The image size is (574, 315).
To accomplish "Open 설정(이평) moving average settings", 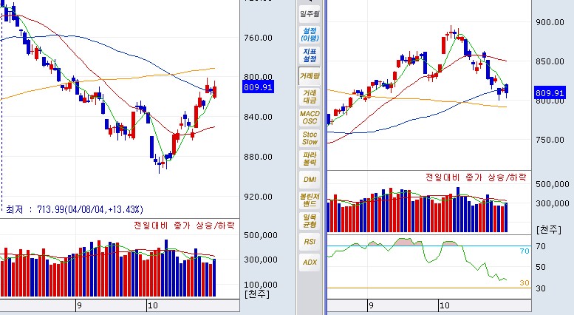I will (310, 34).
